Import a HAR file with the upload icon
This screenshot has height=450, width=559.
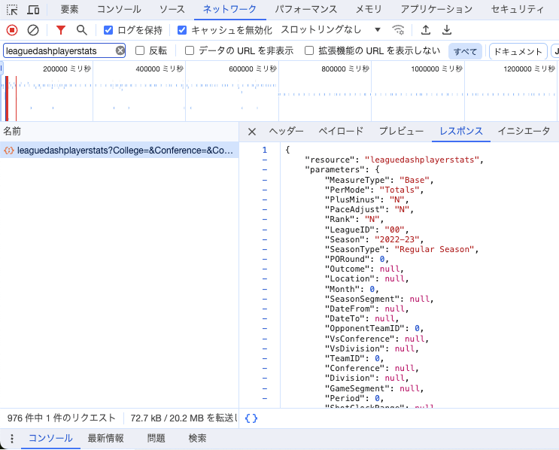(x=426, y=30)
